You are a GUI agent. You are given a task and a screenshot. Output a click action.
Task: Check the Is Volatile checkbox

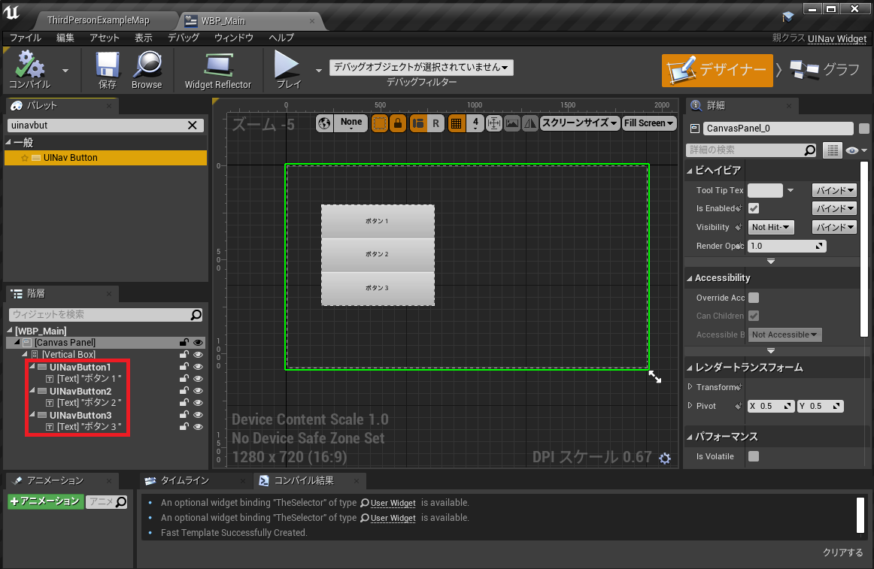pyautogui.click(x=754, y=456)
